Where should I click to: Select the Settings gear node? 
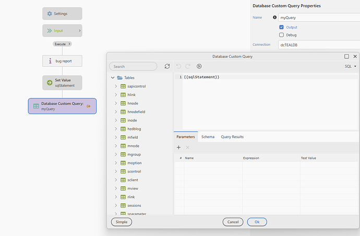pyautogui.click(x=62, y=14)
